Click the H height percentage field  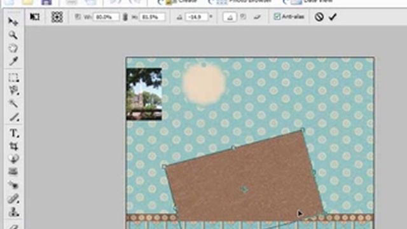[153, 17]
